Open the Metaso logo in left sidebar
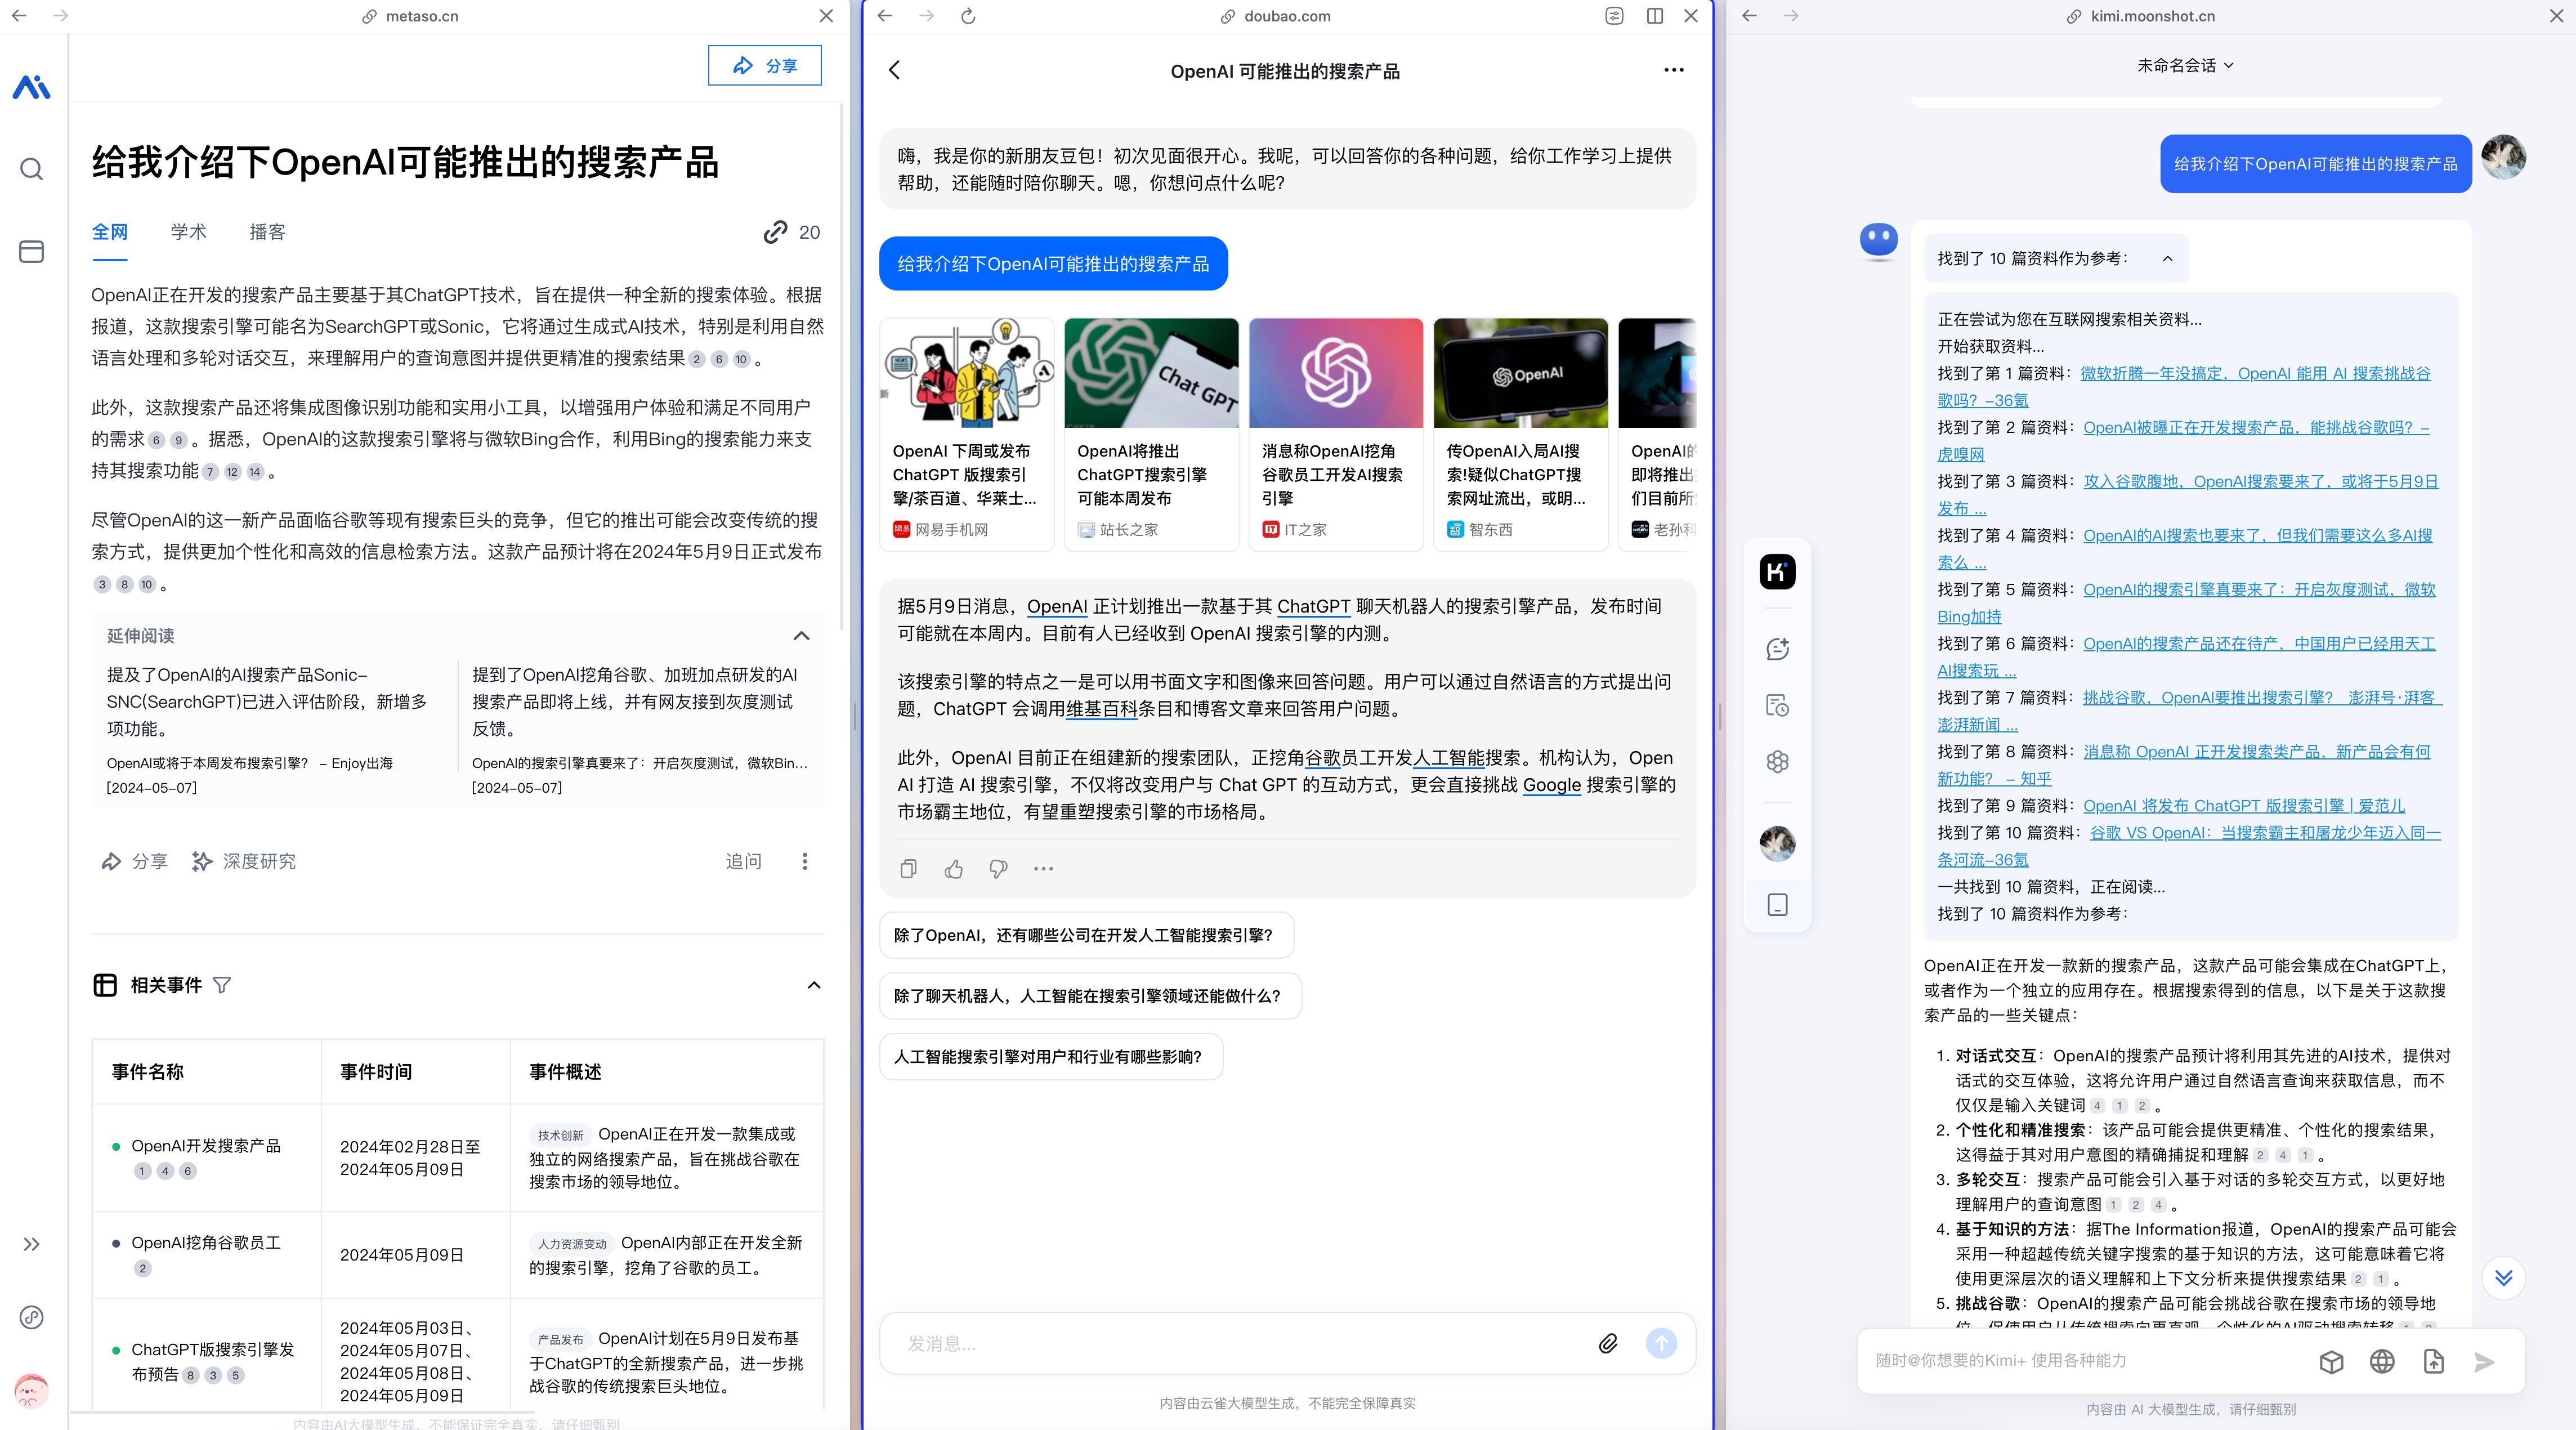2576x1430 pixels. click(x=31, y=88)
